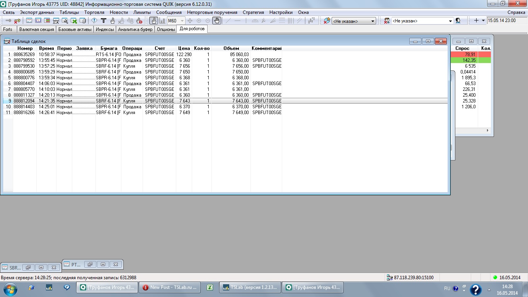Viewport: 528px width, 297px height.
Task: Open the Неторговые поручения menu
Action: tap(212, 12)
